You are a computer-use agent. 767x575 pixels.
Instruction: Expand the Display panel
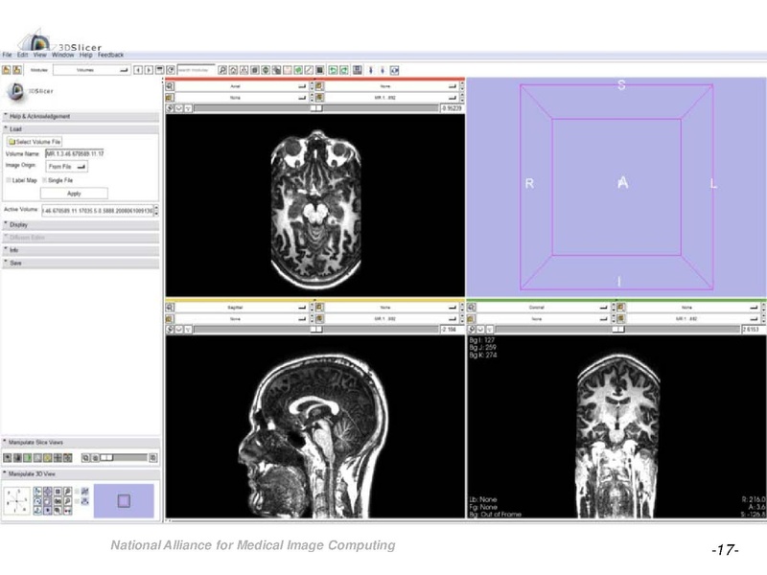(81, 225)
